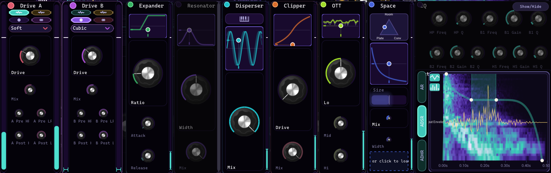Select Drive A yellow waveform mode icon
551x173 pixels.
(x=41, y=13)
